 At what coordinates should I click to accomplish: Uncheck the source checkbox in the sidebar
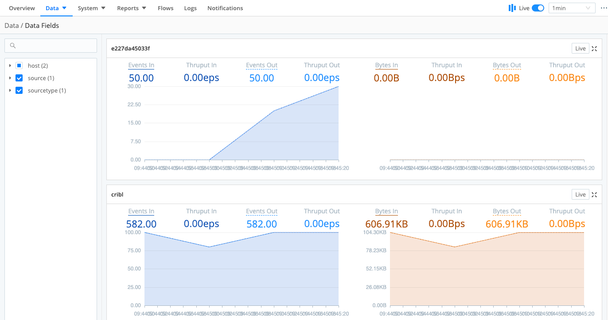point(19,78)
